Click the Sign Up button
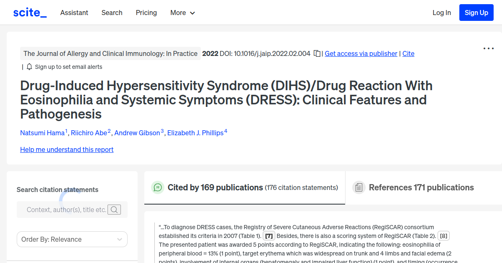 coord(476,13)
